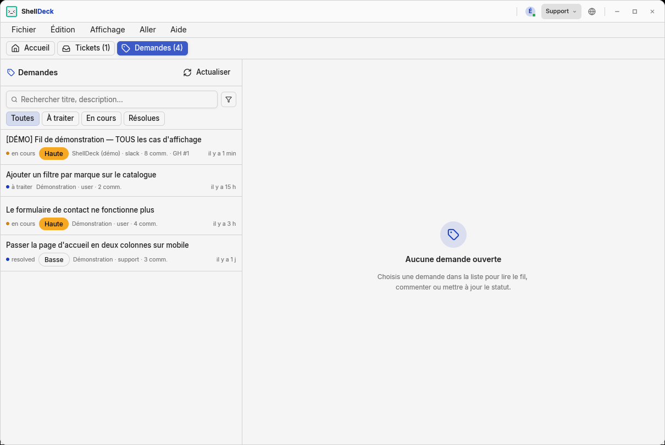
Task: Click the 'il y a 1 min' timestamp
Action: coord(222,154)
